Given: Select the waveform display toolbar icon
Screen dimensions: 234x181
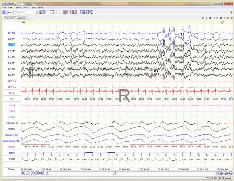Looking at the screenshot, I should (x=42, y=12).
